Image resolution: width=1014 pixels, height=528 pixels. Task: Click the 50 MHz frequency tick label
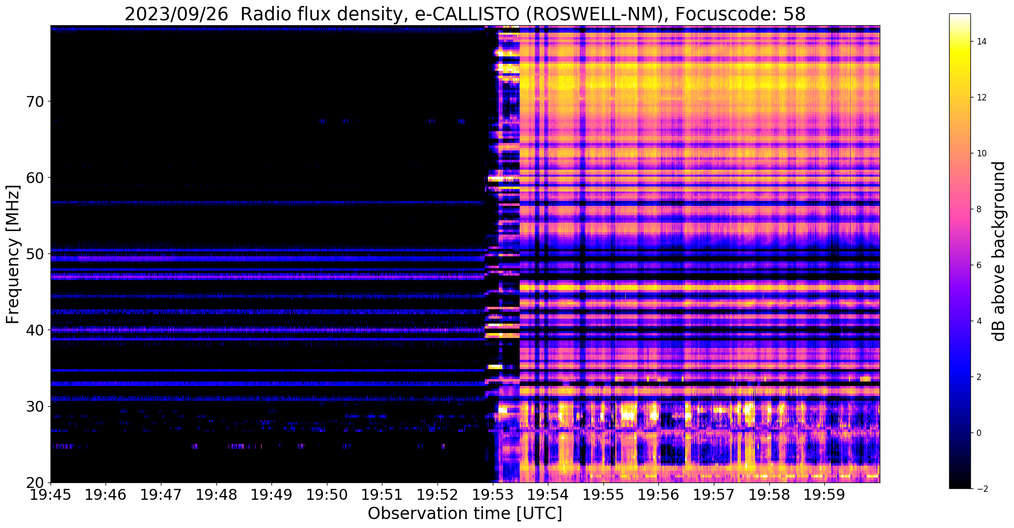[x=35, y=254]
